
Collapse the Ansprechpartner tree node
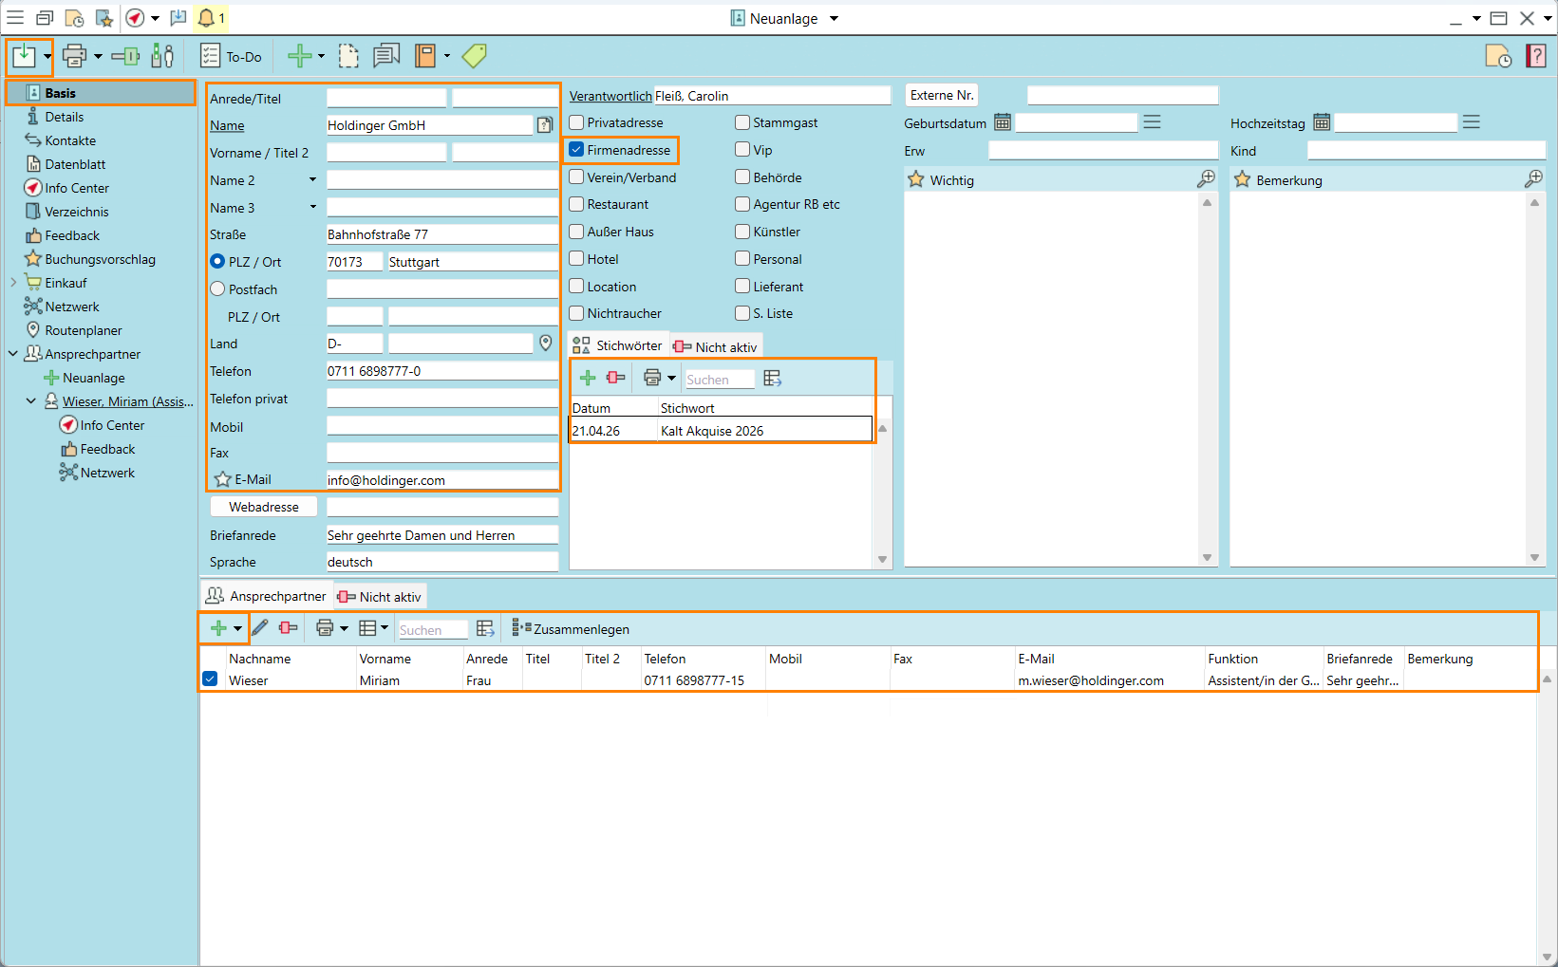pos(13,354)
